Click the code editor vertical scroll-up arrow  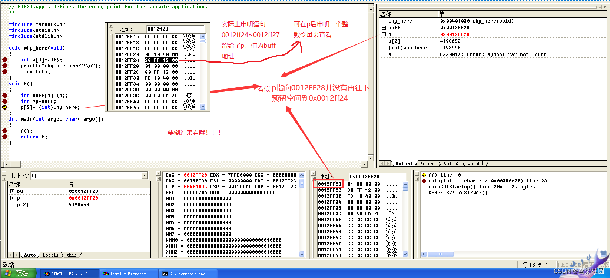(x=371, y=9)
